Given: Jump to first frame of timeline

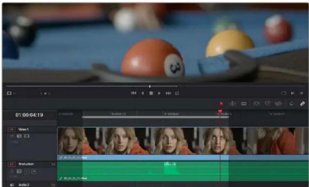Looking at the screenshot, I should 133,93.
